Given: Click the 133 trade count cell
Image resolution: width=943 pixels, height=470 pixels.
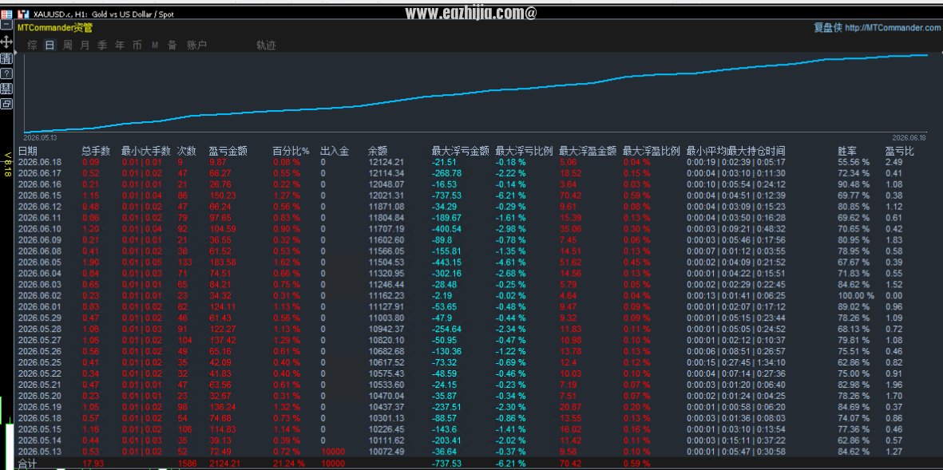Looking at the screenshot, I should 184,262.
